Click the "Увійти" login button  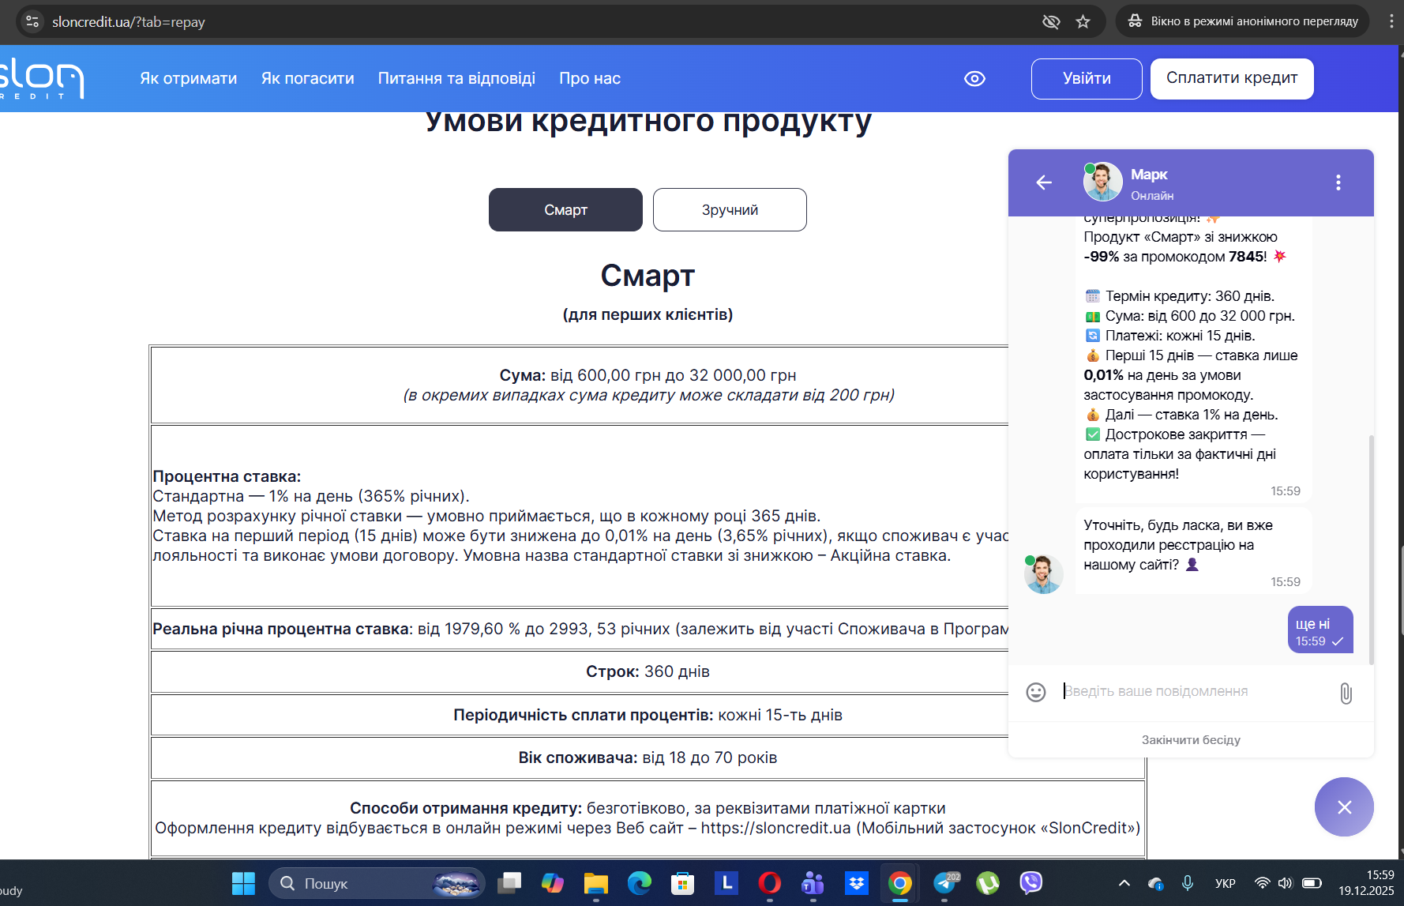tap(1087, 79)
